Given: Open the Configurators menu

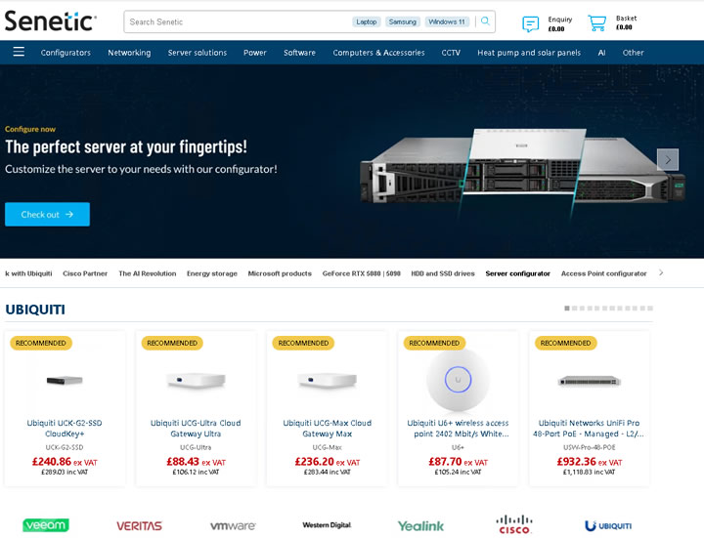Looking at the screenshot, I should click(x=66, y=53).
